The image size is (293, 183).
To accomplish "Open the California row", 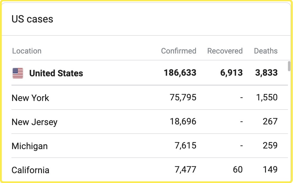I will pyautogui.click(x=31, y=170).
